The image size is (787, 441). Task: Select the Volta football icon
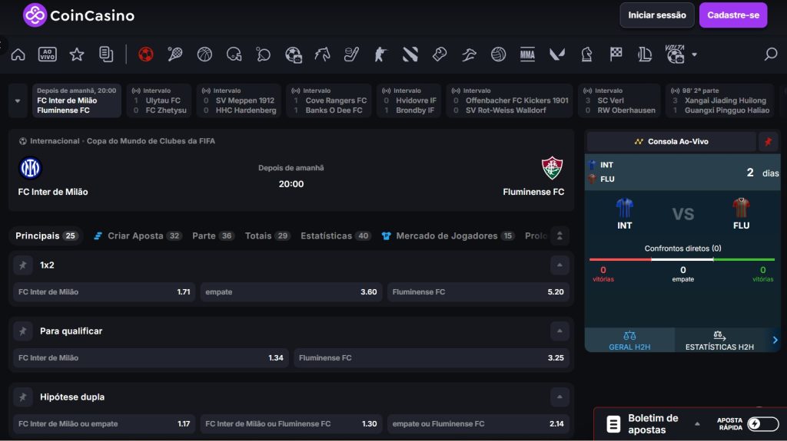(675, 54)
